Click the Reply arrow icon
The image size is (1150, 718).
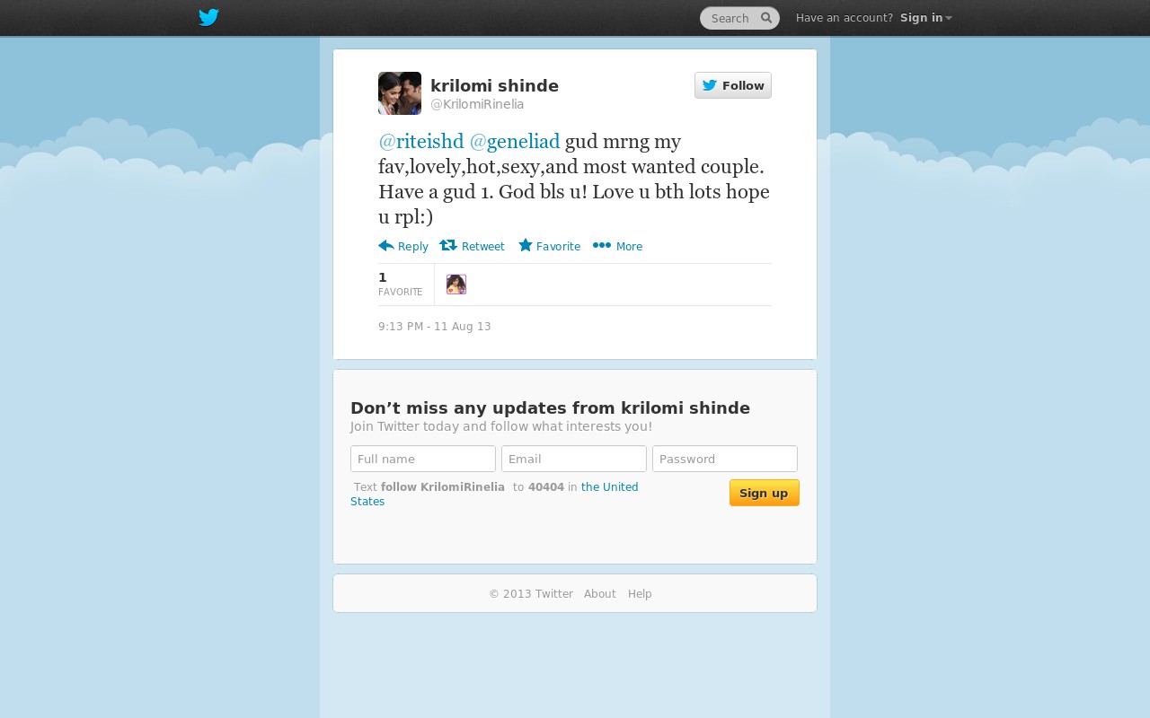coord(386,246)
